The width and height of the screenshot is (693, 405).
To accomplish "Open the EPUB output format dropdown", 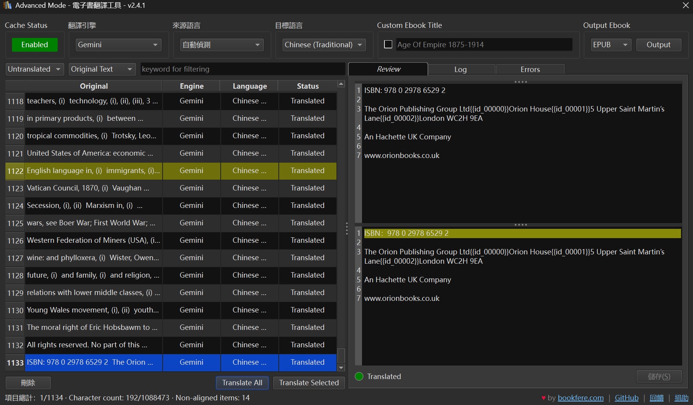I will point(610,45).
